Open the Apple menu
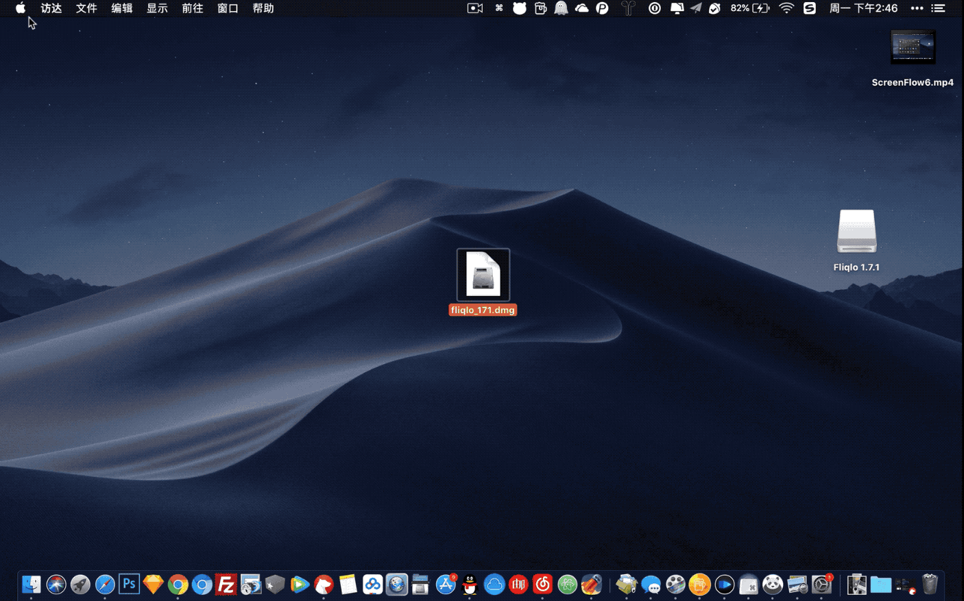Viewport: 964px width, 601px height. [x=21, y=8]
